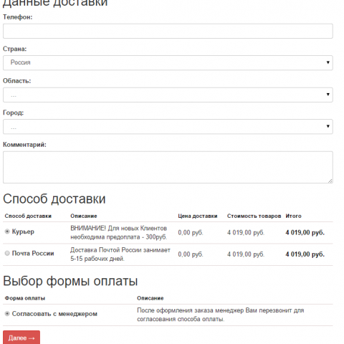Click Форма оплаты column header
The image size is (344, 344).
25,298
